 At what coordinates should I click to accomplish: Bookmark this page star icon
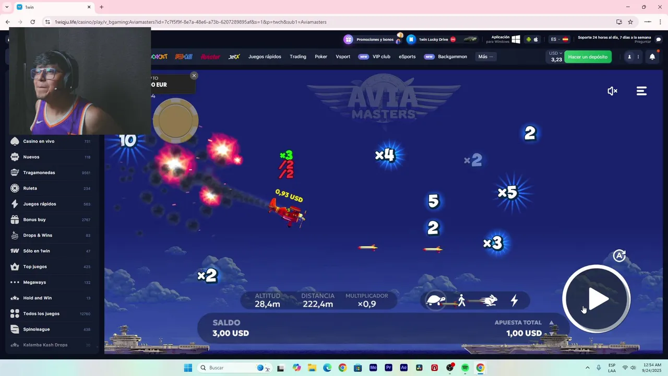coord(630,22)
